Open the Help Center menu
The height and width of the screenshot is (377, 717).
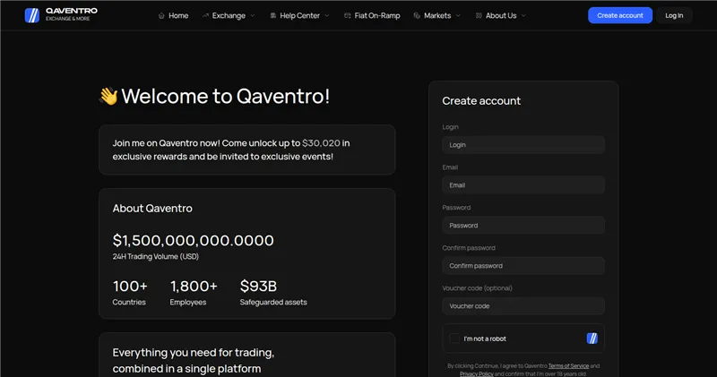tap(299, 15)
